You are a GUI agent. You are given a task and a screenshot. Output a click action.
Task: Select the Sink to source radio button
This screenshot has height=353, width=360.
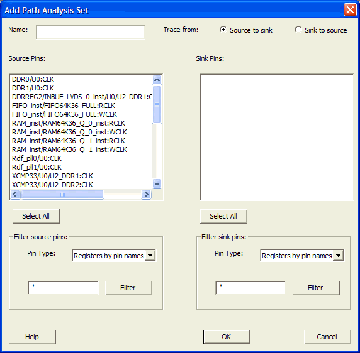tap(298, 30)
